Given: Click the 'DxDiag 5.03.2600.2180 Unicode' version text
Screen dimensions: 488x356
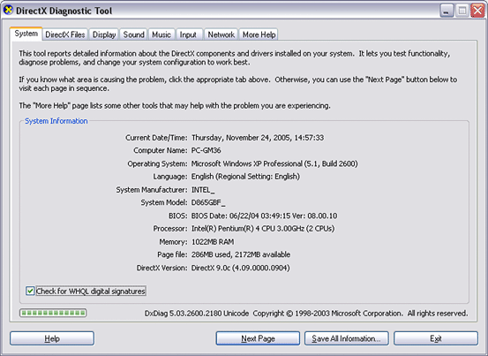Looking at the screenshot, I should 197,314.
